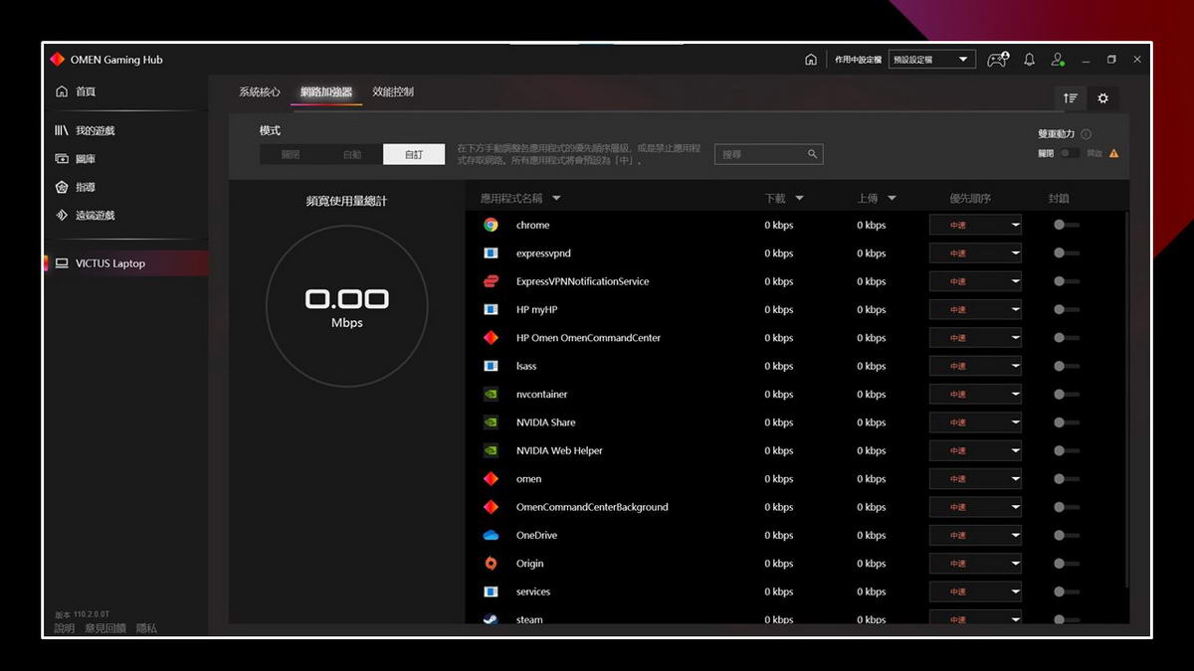Toggle block switch for HP myHP
The width and height of the screenshot is (1194, 671).
tap(1066, 309)
